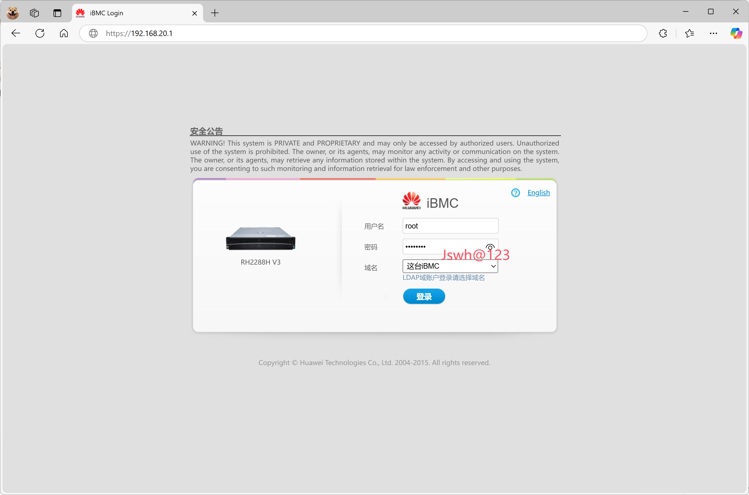
Task: Open the workspaces icon
Action: pos(34,13)
